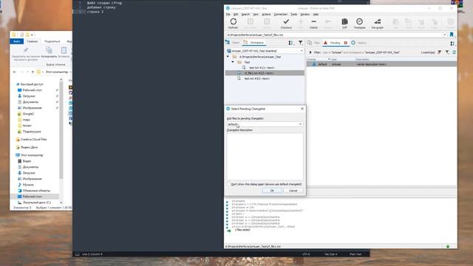473x266 pixels.
Task: Click the sort icon at right pane edge
Action: [x=452, y=43]
